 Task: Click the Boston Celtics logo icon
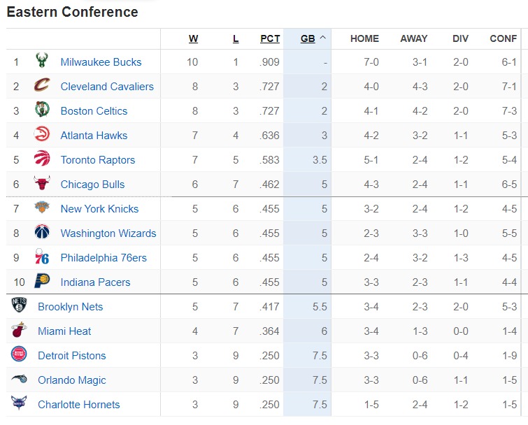click(x=42, y=109)
